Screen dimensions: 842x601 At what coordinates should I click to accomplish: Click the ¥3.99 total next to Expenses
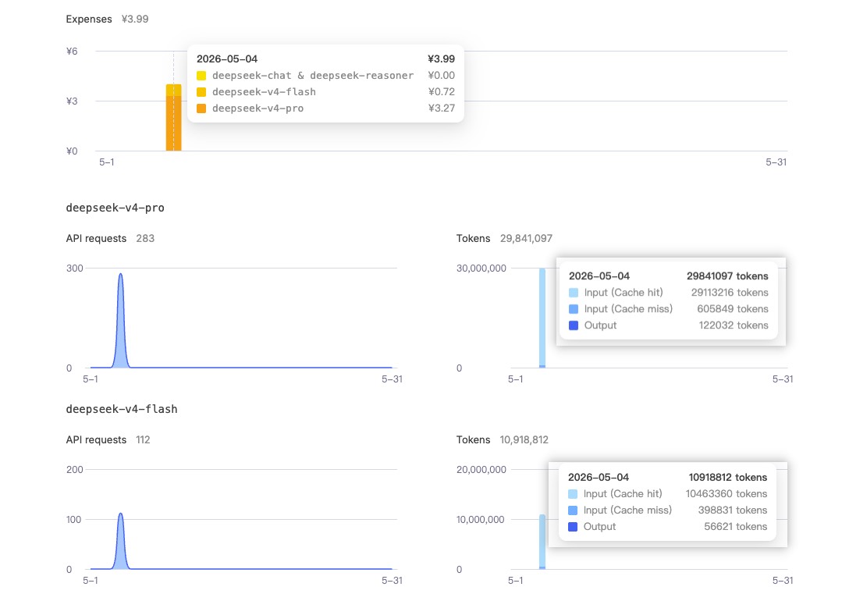[135, 19]
